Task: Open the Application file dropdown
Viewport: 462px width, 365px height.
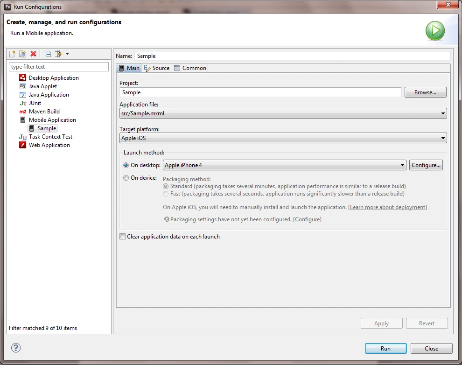Action: click(x=283, y=113)
